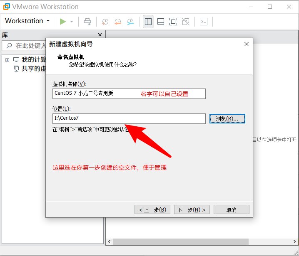
Task: Click the magnifier icon in library search
Action: 9,46
